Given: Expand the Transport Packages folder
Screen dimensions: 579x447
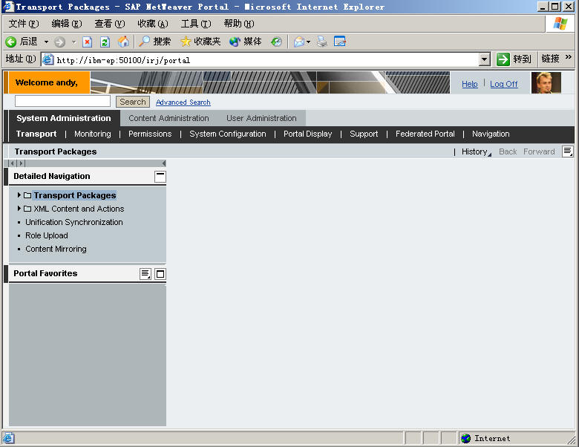Looking at the screenshot, I should pyautogui.click(x=19, y=195).
